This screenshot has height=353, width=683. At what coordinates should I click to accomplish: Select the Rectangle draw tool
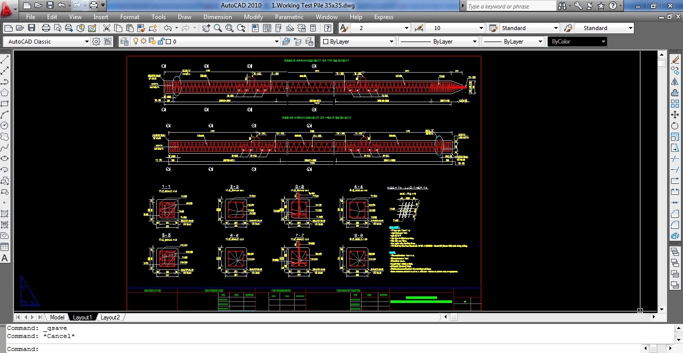(5, 104)
